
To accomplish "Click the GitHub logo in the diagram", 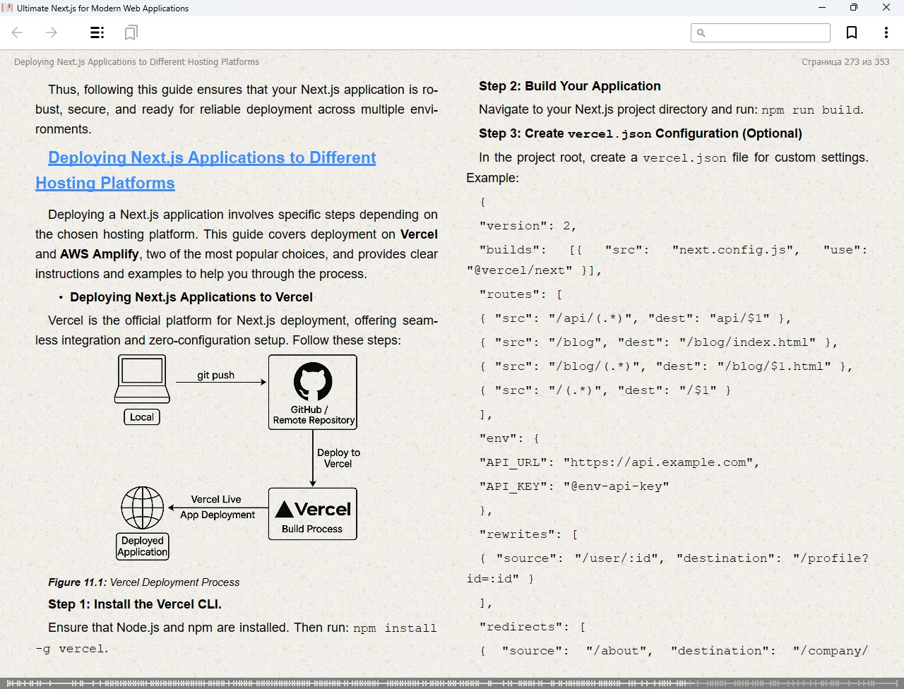I will coord(313,382).
